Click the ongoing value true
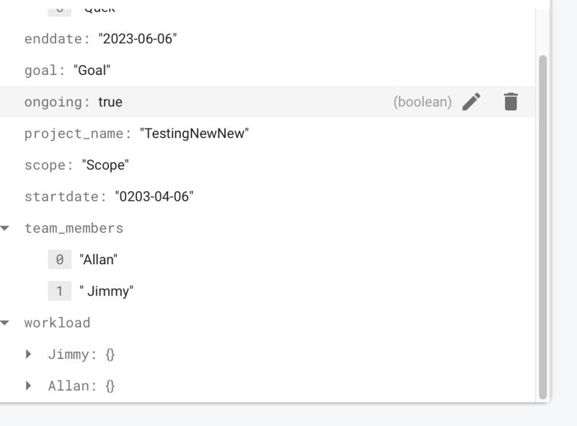Viewport: 577px width, 426px height. pos(110,103)
